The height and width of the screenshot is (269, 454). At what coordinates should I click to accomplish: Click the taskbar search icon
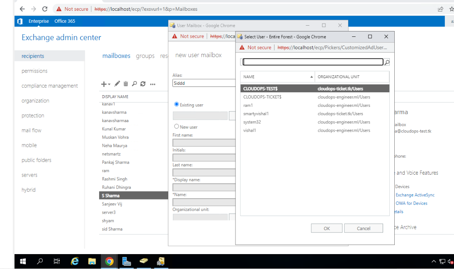[x=40, y=262]
